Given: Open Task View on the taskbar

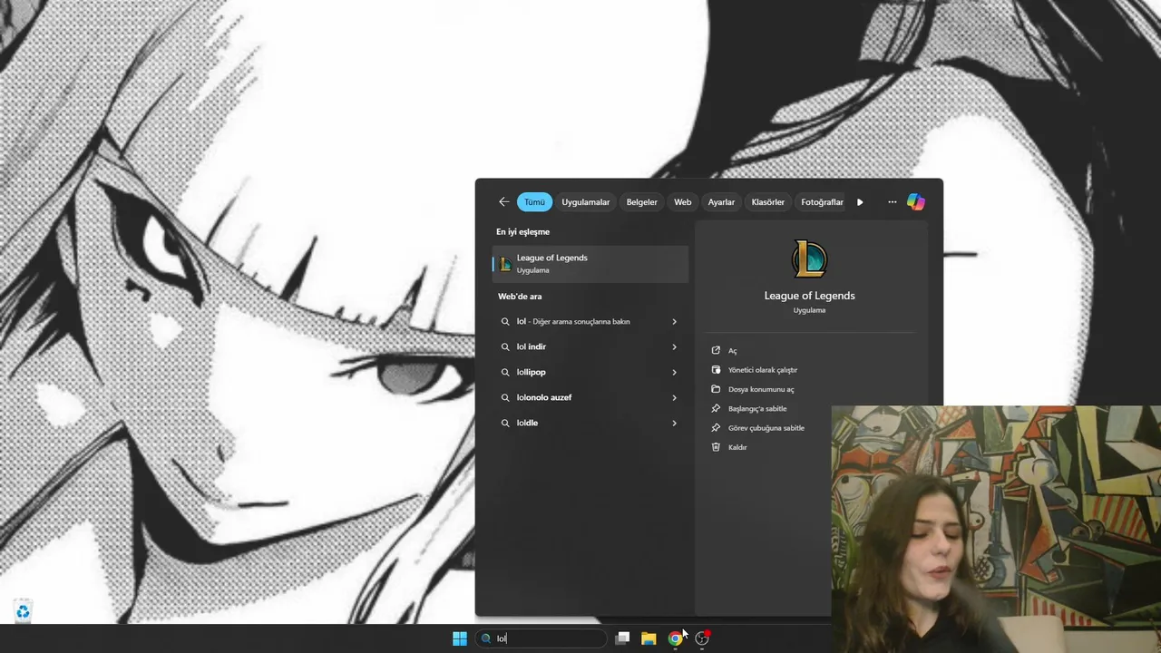Looking at the screenshot, I should pyautogui.click(x=622, y=638).
